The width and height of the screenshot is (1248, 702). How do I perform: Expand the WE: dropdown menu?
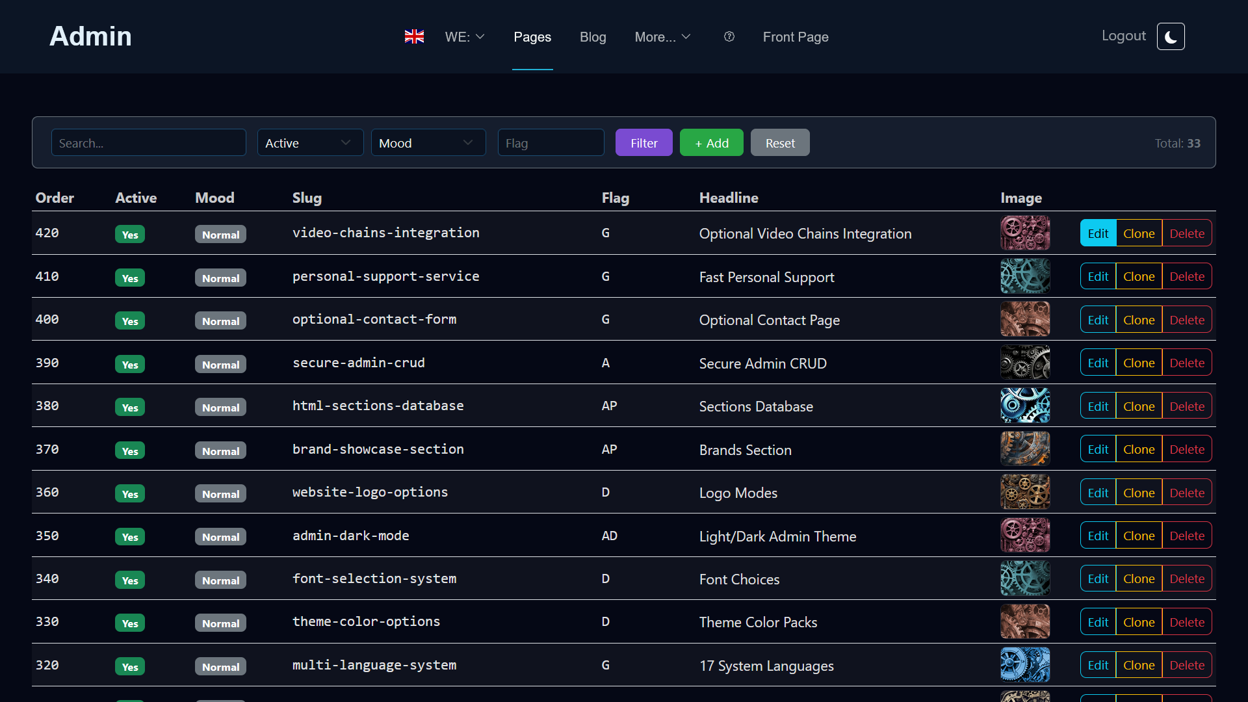(465, 37)
